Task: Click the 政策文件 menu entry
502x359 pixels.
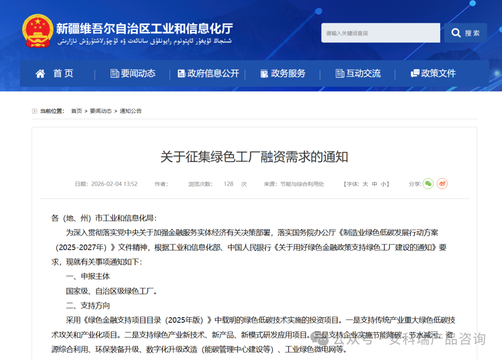Action: tap(438, 73)
